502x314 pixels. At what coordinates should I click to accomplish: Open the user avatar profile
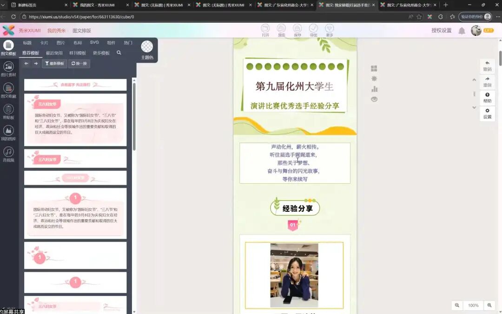(476, 30)
